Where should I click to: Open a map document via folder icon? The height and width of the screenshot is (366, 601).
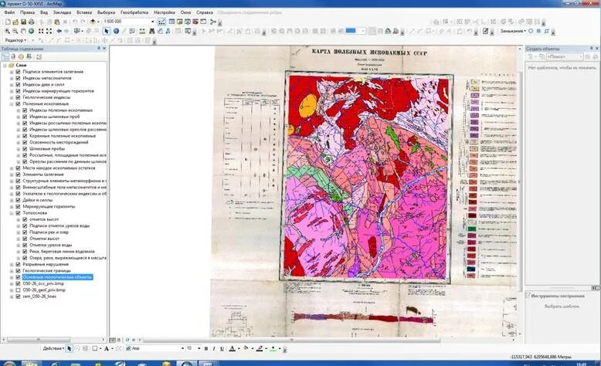click(16, 22)
